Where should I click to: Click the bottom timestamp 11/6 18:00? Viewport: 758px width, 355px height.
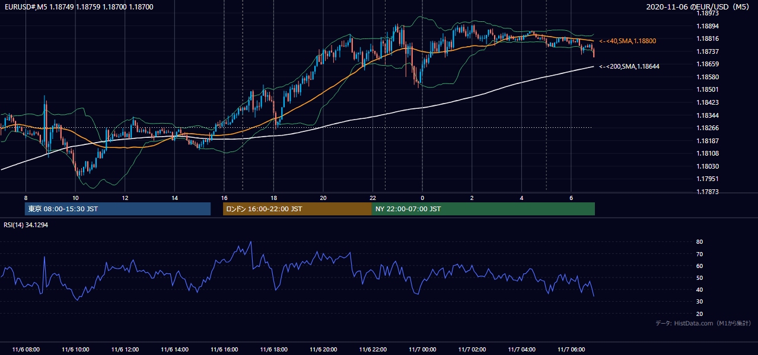[273, 350]
